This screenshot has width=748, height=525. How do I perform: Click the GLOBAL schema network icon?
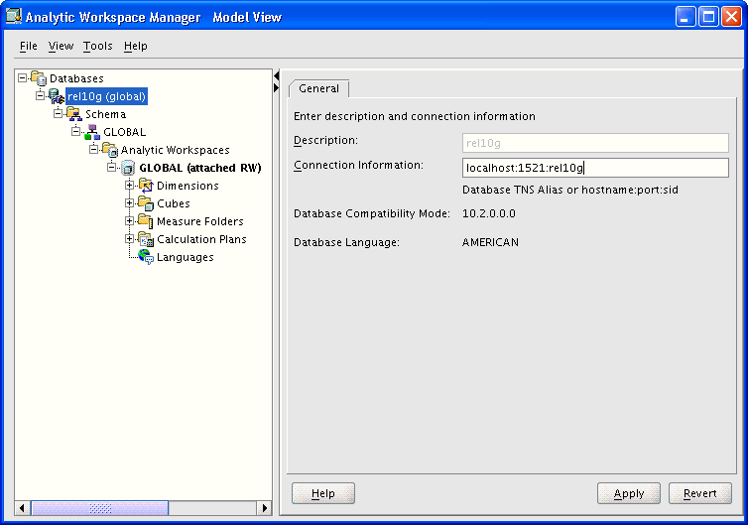pos(92,132)
